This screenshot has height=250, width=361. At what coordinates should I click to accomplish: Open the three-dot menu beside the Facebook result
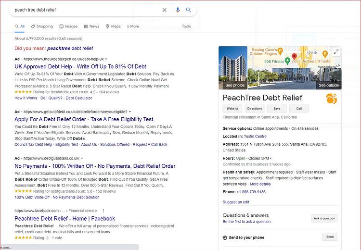tap(103, 211)
